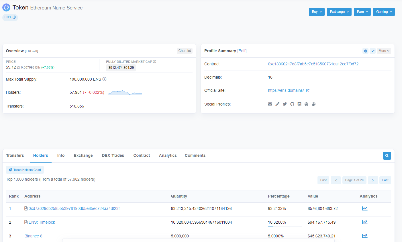Open the Token Holders Chart button
402x242 pixels.
(25, 170)
